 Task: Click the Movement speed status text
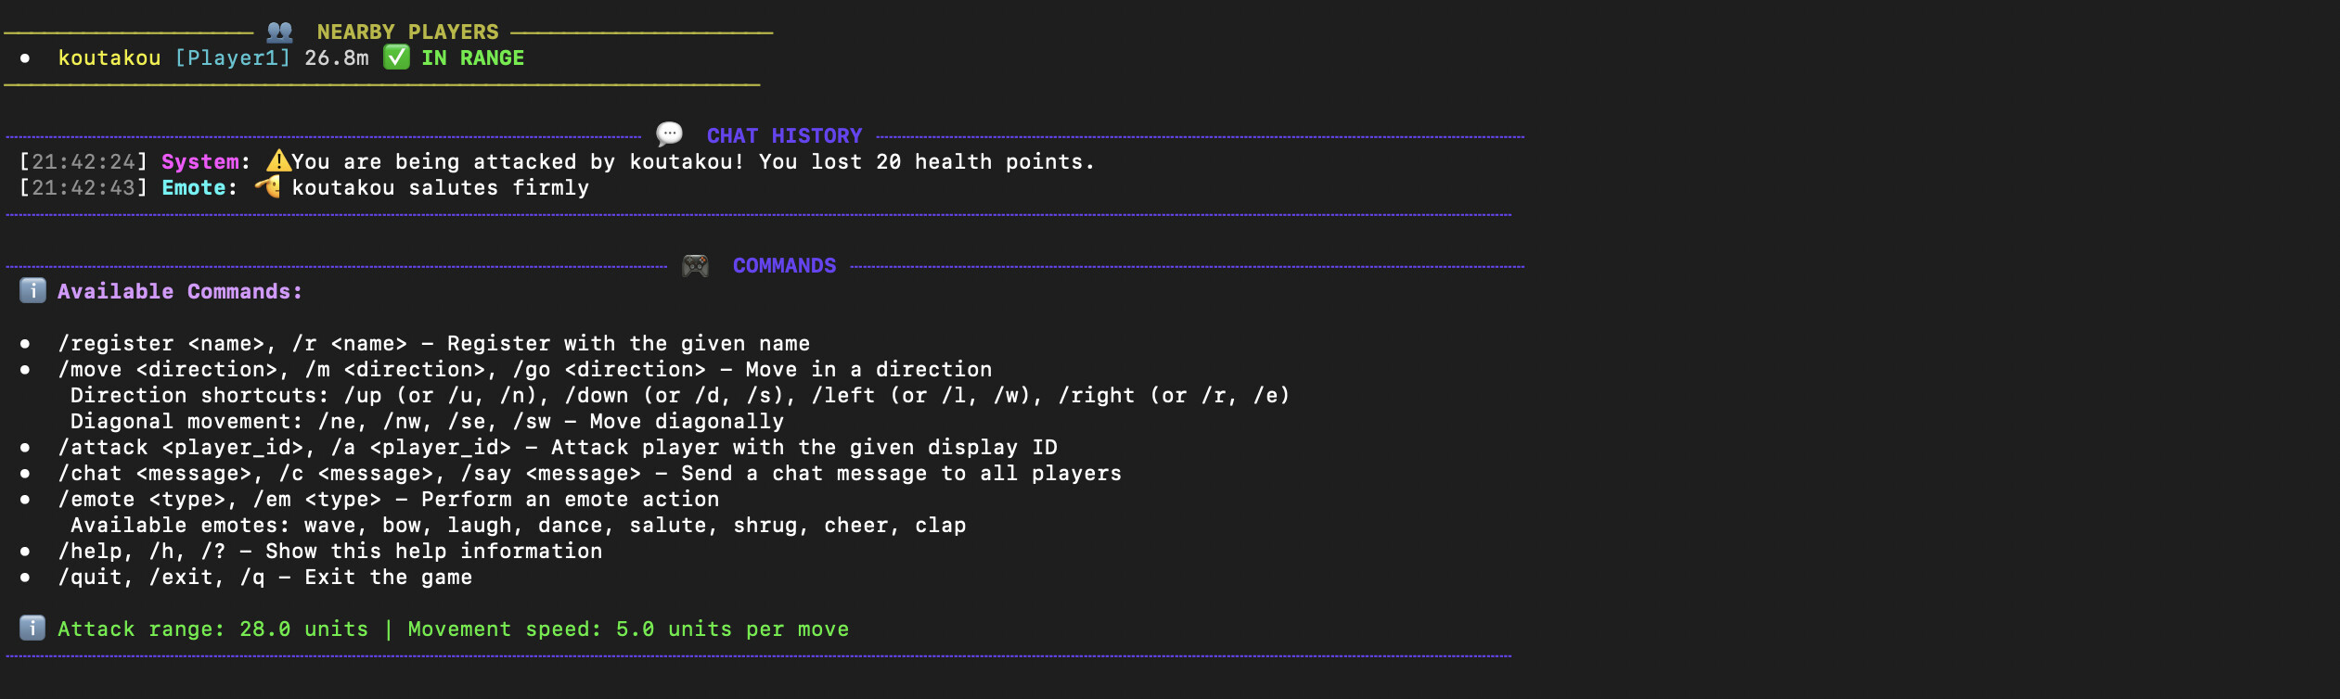pyautogui.click(x=629, y=629)
